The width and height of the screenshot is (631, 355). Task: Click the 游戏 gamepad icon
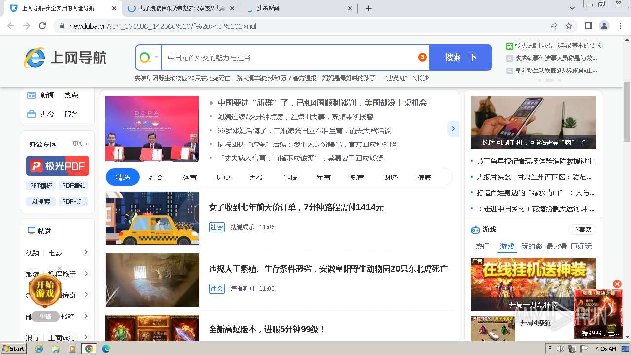pos(475,230)
